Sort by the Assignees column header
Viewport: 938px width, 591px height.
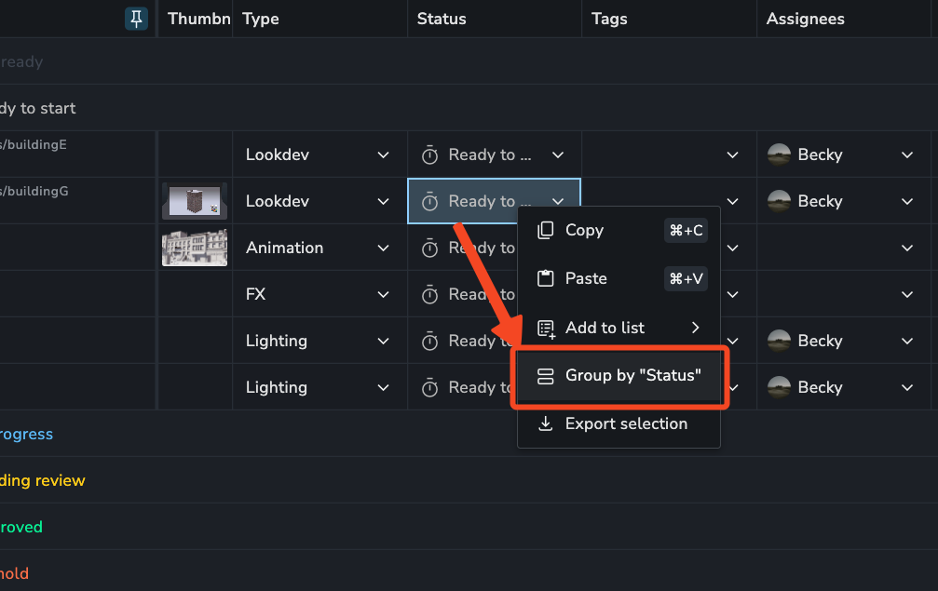[x=805, y=19]
